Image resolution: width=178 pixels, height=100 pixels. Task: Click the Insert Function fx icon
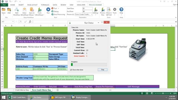(x=30, y=22)
